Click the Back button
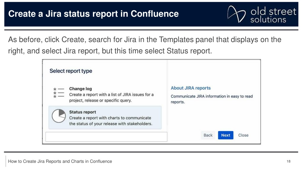 point(208,135)
